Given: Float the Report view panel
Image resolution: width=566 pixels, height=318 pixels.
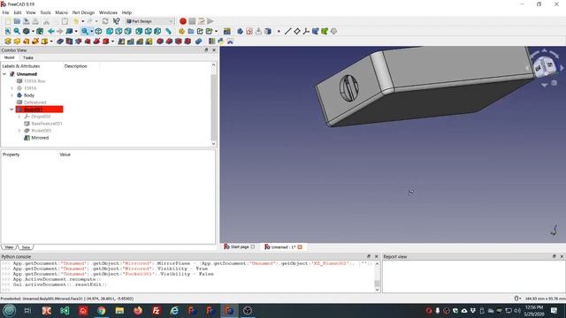Looking at the screenshot, I should 555,256.
